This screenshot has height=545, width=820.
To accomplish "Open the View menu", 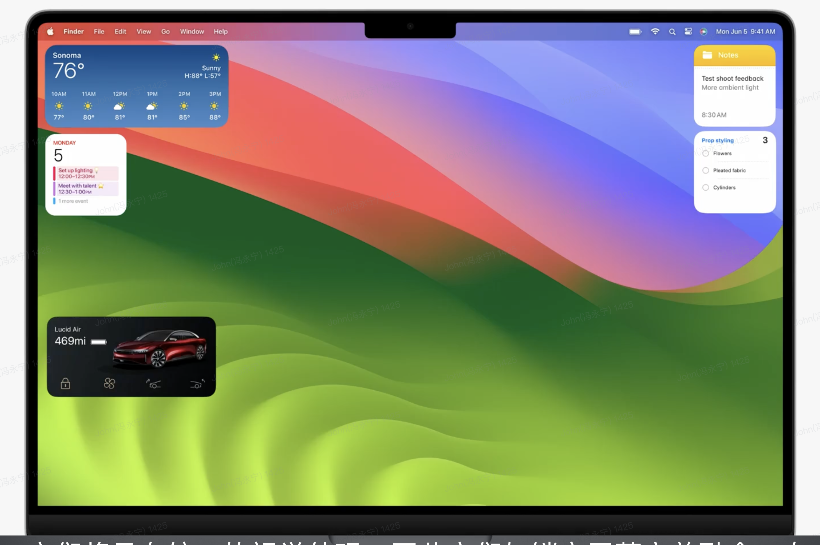I will tap(143, 32).
